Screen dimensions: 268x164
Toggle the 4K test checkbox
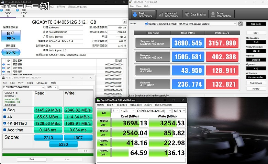click(4, 117)
